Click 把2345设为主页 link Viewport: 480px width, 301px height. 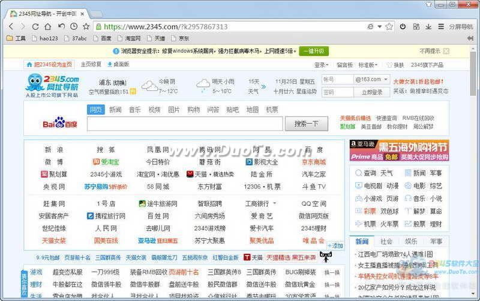point(50,65)
